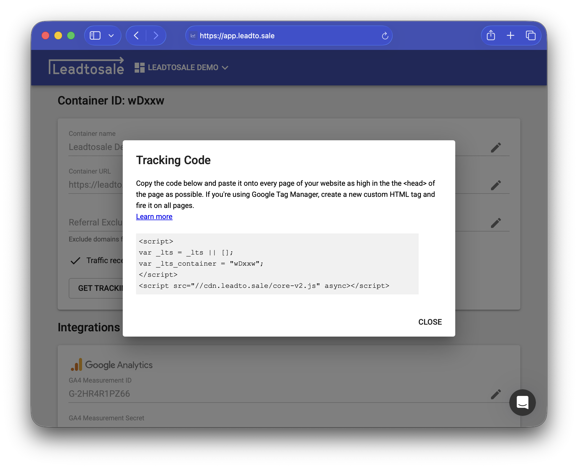Open the Leadtosale logo home page
This screenshot has width=578, height=468.
click(86, 67)
